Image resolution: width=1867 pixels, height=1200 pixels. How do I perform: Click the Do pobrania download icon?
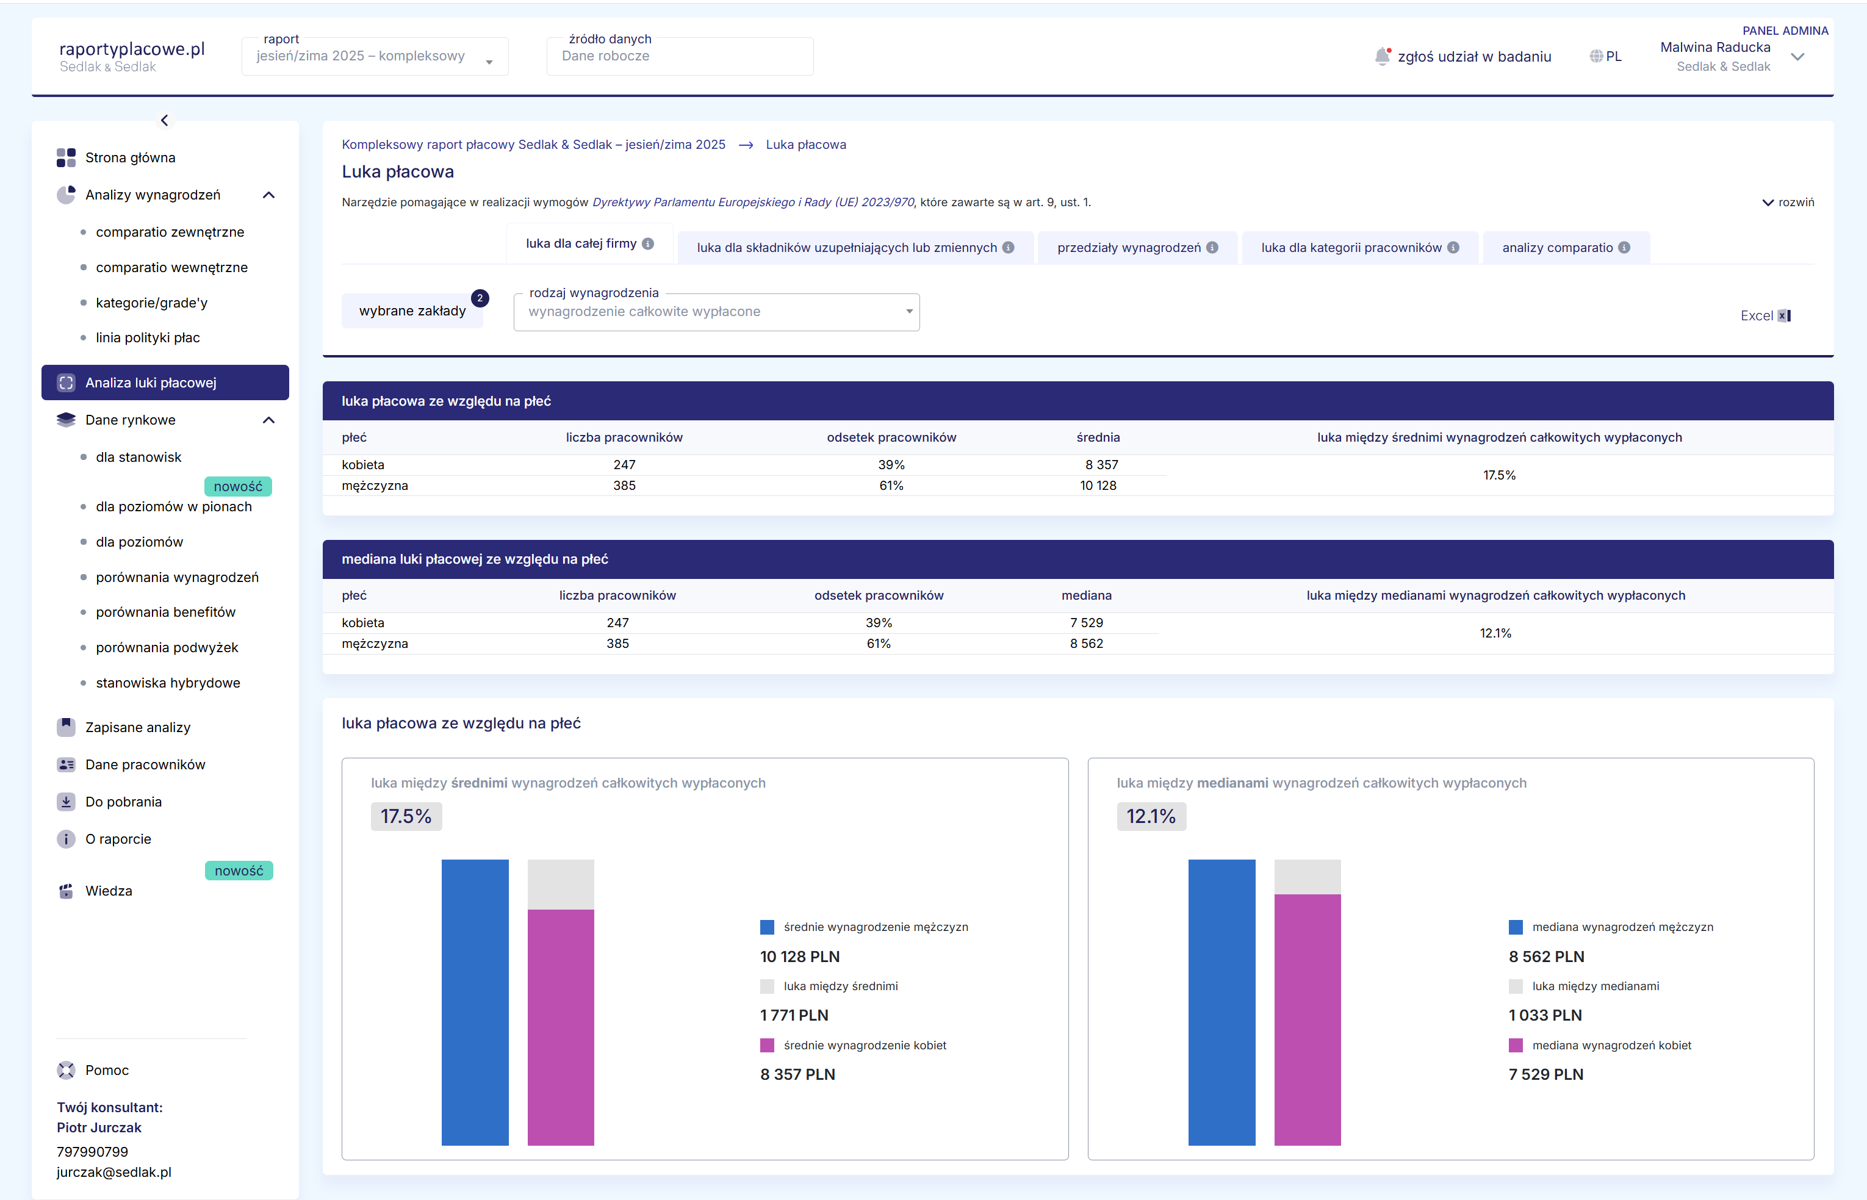click(67, 802)
